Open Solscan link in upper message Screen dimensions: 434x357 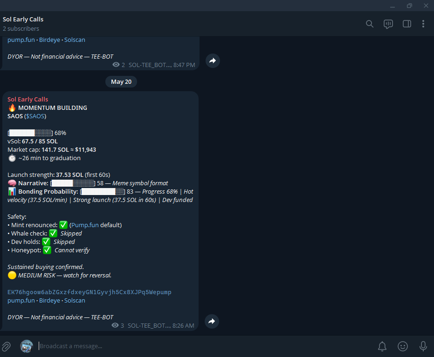coord(75,40)
